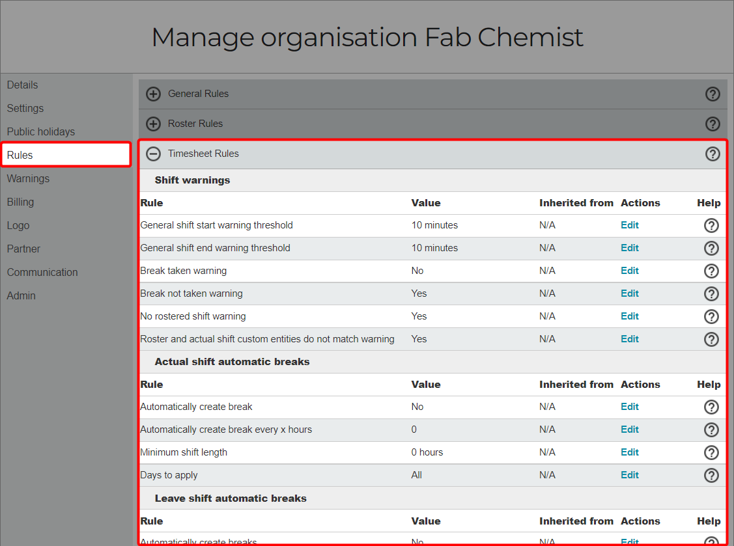Click the All value for Days to apply
Viewport: 734px width, 546px height.
(417, 475)
